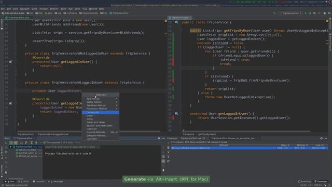Screen dimensions: 332x187
Task: Click inspection indicator at top of TripServiceTest editor
Action: tap(165, 21)
